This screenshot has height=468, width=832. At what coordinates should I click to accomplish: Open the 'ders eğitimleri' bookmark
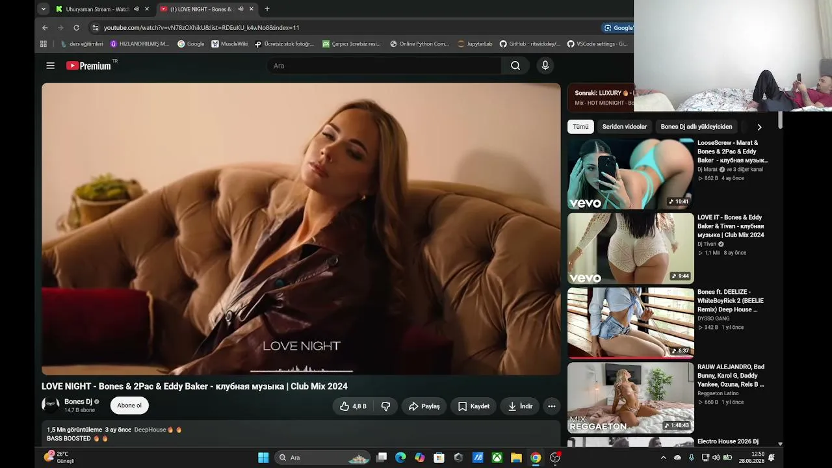pos(82,44)
